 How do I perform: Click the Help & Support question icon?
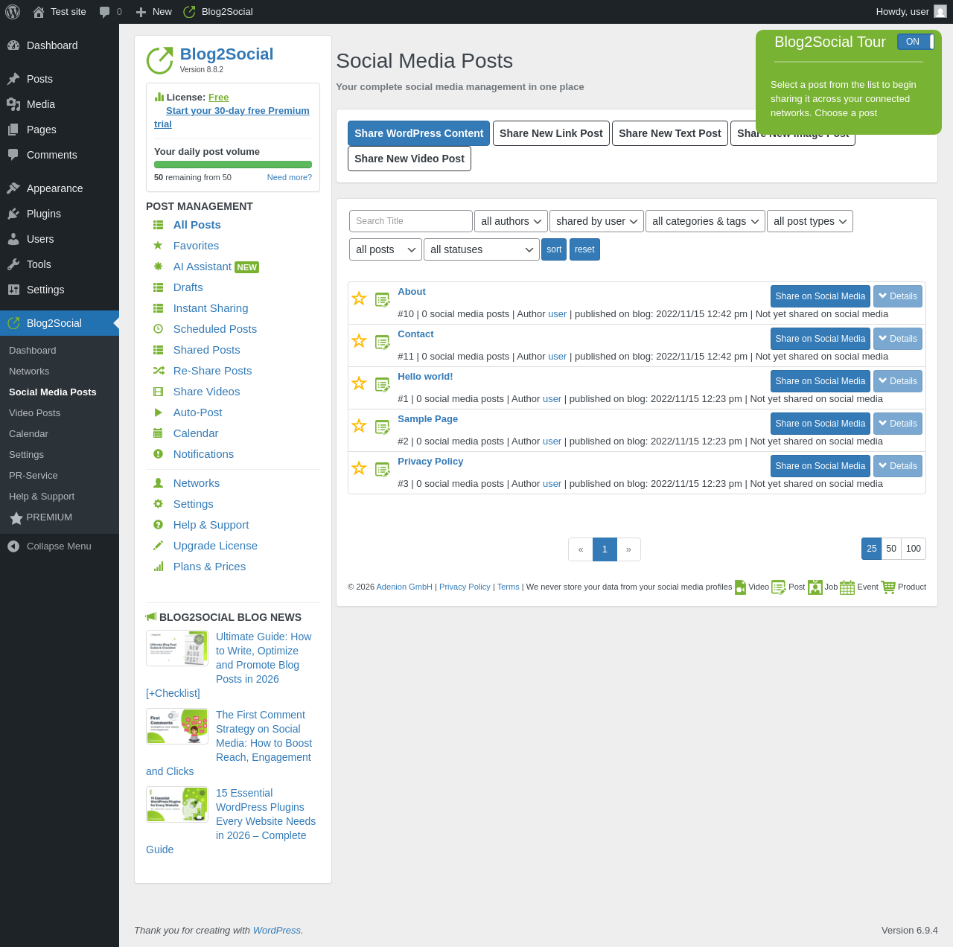(158, 525)
